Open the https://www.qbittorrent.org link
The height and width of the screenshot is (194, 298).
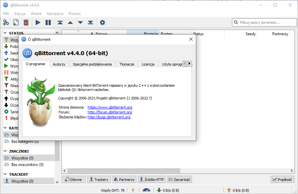110,107
